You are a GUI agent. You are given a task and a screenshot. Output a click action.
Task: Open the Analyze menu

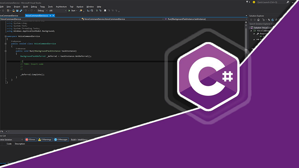80,7
